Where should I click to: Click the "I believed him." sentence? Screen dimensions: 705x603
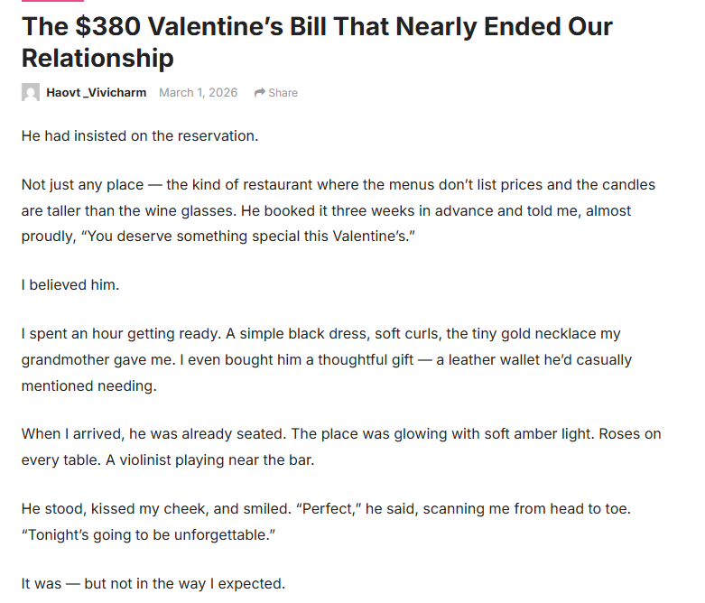click(x=70, y=284)
